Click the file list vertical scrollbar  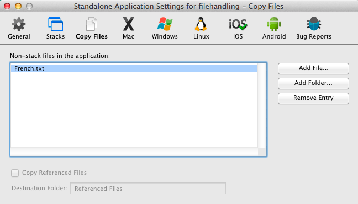[262, 105]
